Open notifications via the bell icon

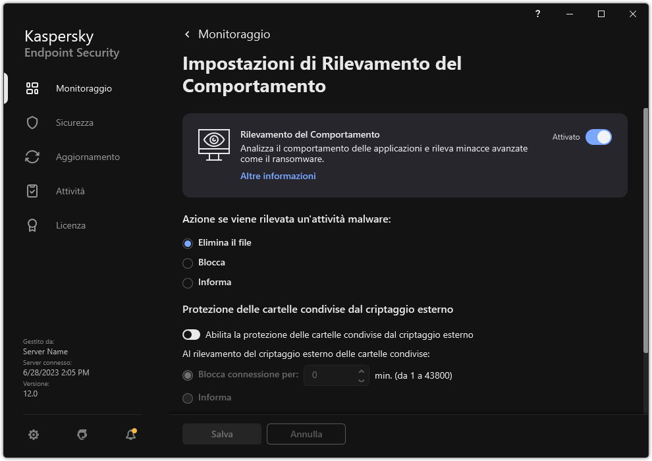click(x=130, y=435)
